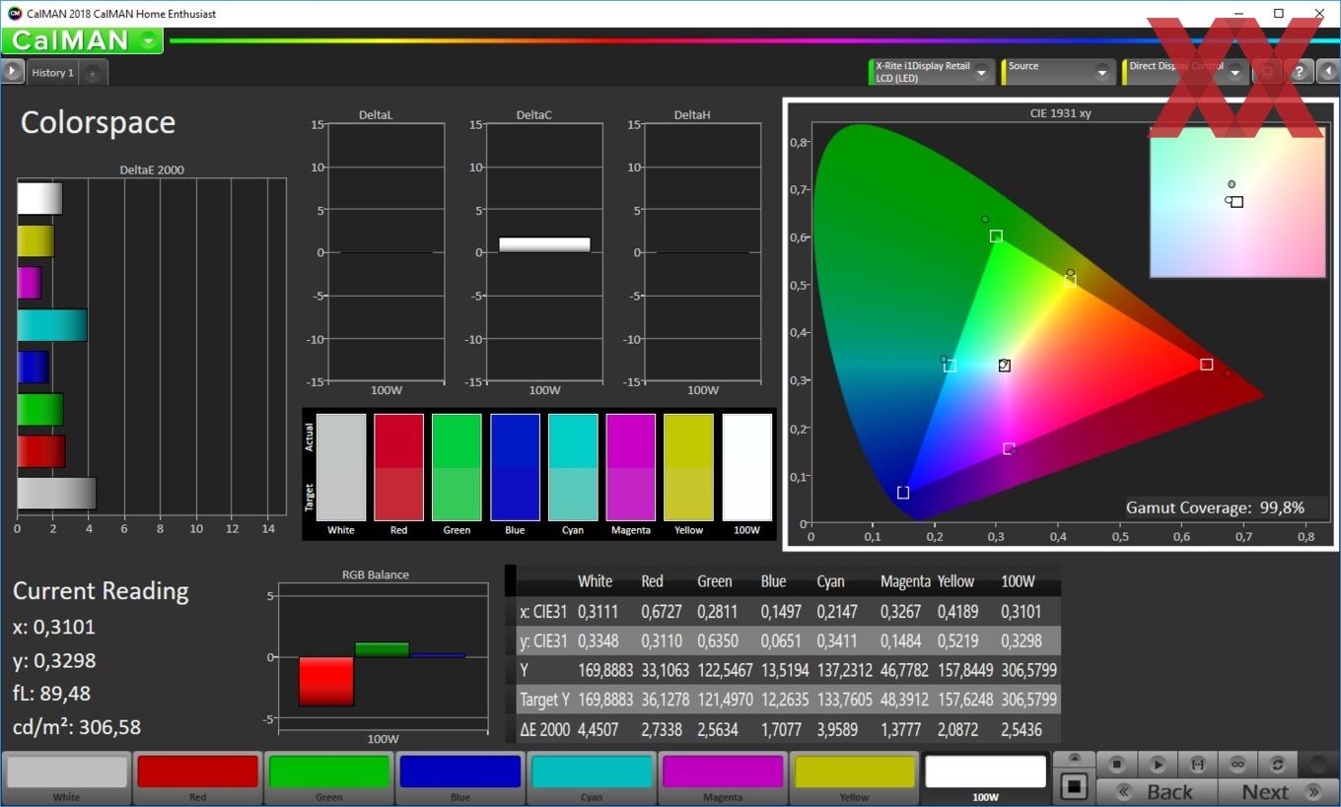Click the Cyan Actual/Target comparison swatch
Screen dimensions: 1341x807
[x=573, y=467]
